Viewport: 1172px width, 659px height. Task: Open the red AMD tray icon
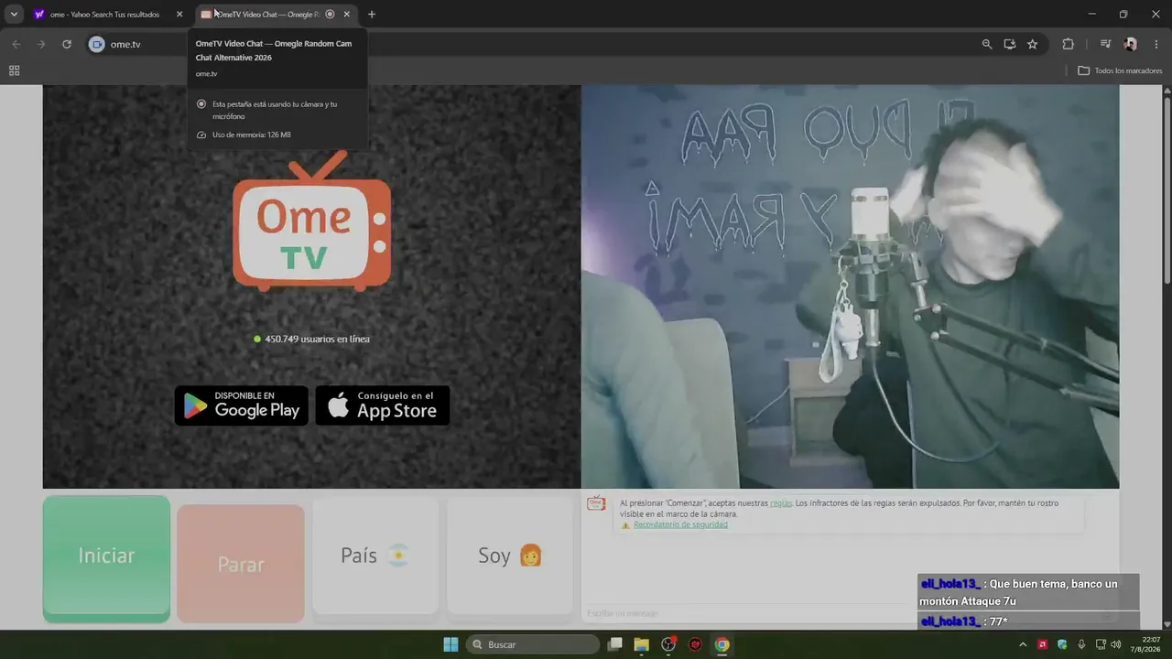[x=1042, y=644]
